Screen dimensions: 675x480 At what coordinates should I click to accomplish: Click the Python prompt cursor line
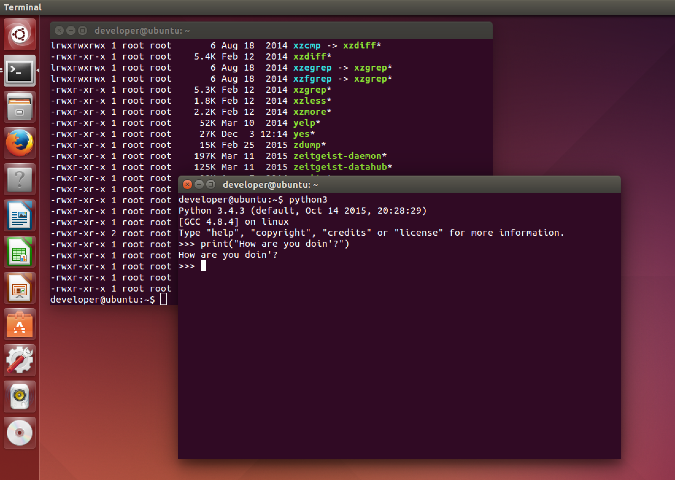203,266
